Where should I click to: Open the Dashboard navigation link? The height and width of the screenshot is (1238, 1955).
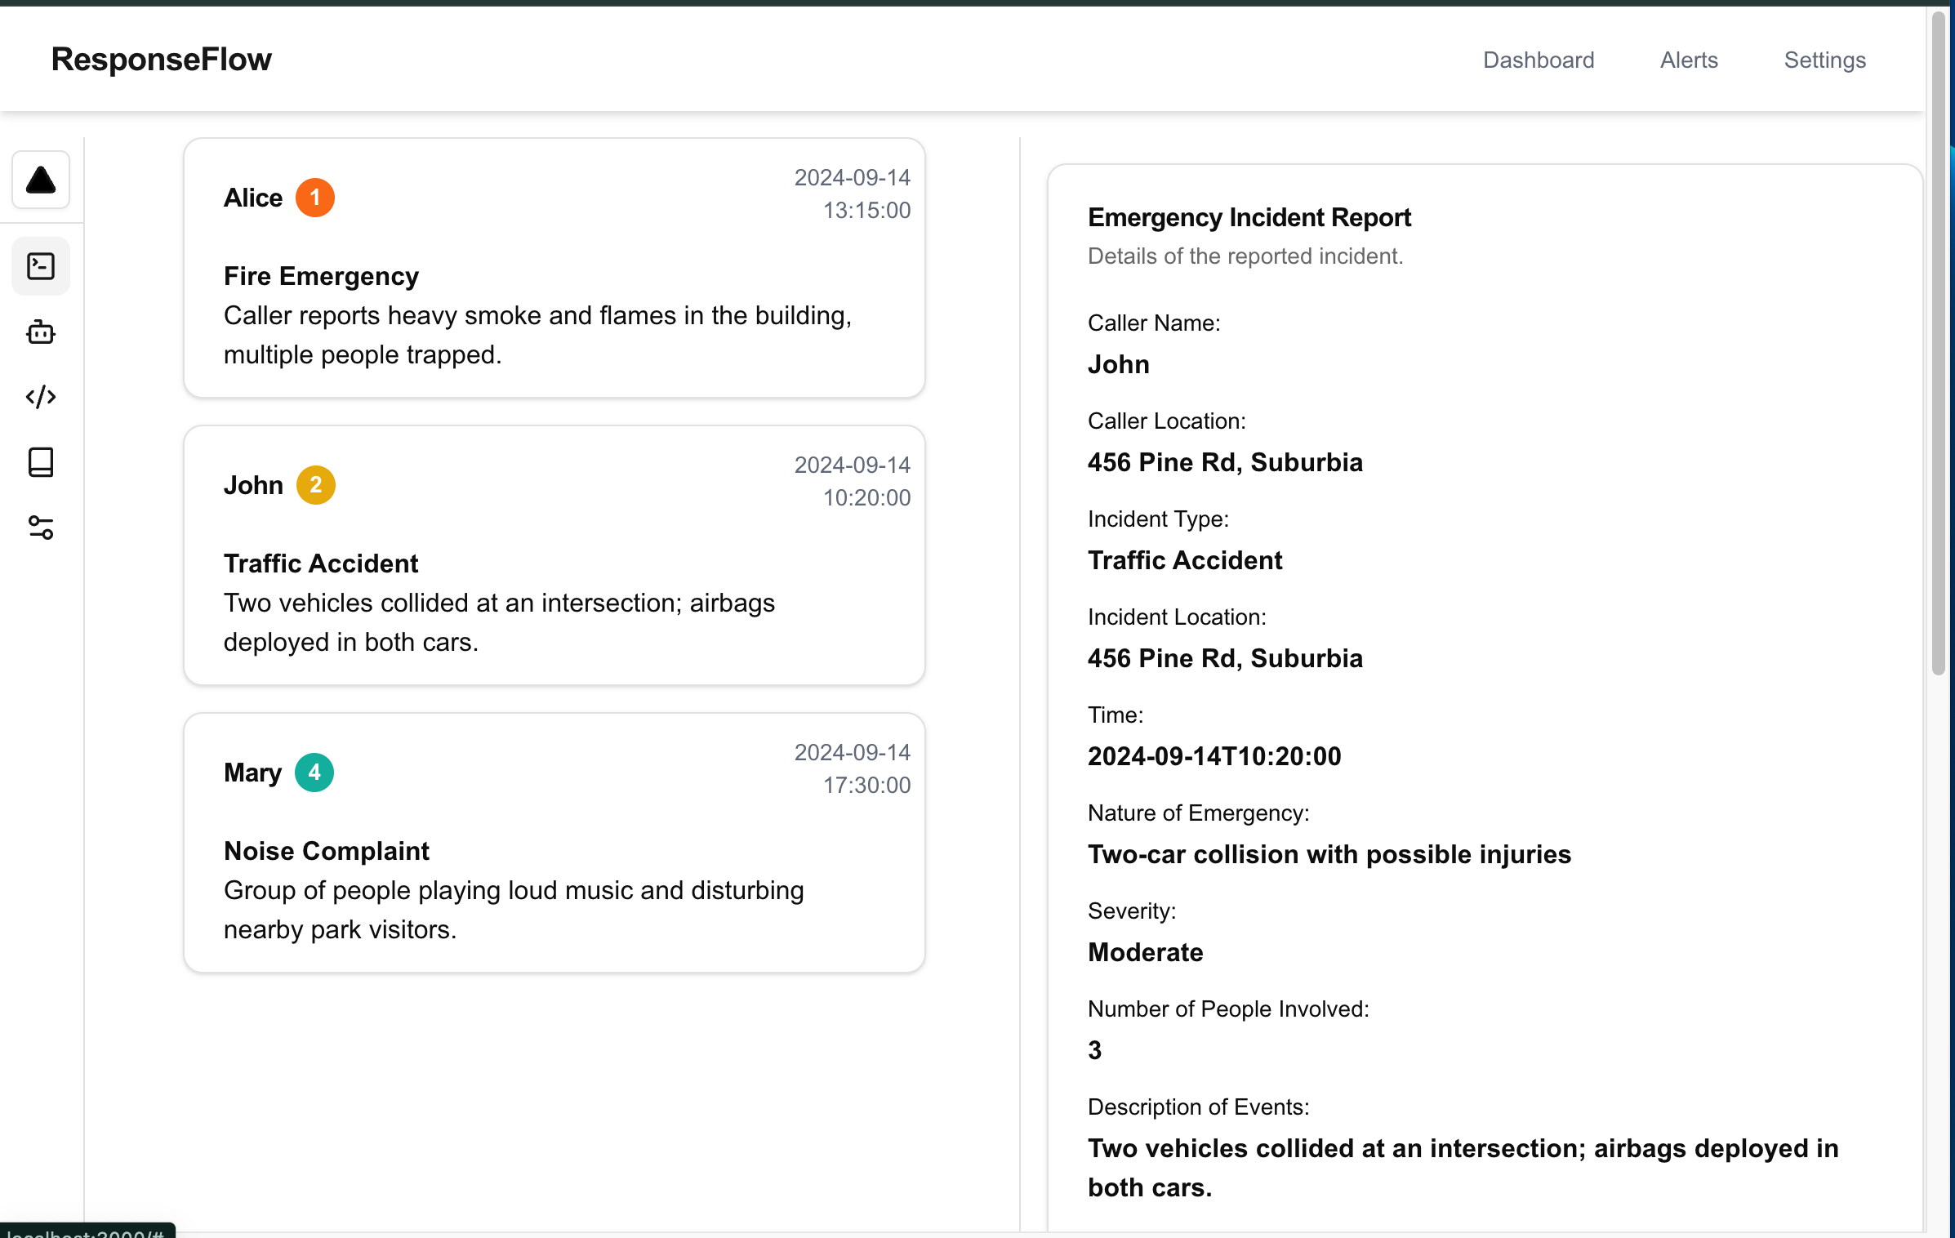1538,60
